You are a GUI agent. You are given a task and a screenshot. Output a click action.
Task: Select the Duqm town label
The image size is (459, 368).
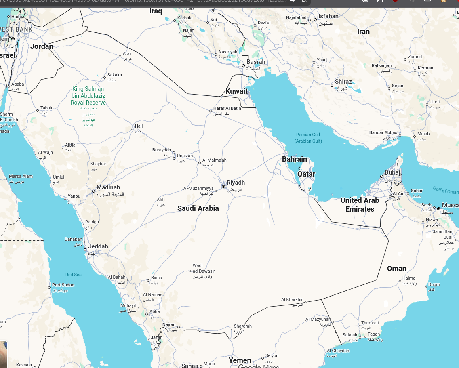pyautogui.click(x=434, y=284)
